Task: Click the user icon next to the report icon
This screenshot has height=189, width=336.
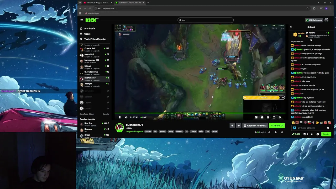Action: (282, 132)
